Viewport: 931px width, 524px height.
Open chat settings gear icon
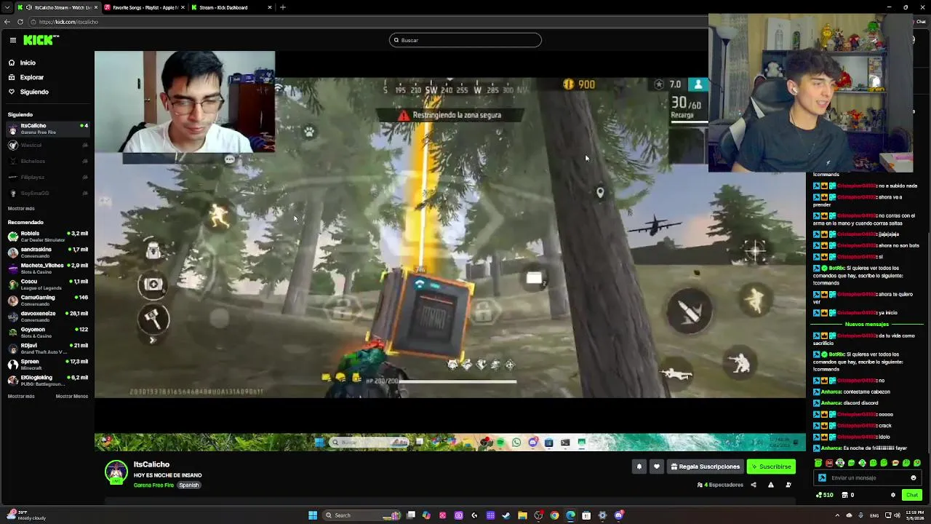coord(893,495)
